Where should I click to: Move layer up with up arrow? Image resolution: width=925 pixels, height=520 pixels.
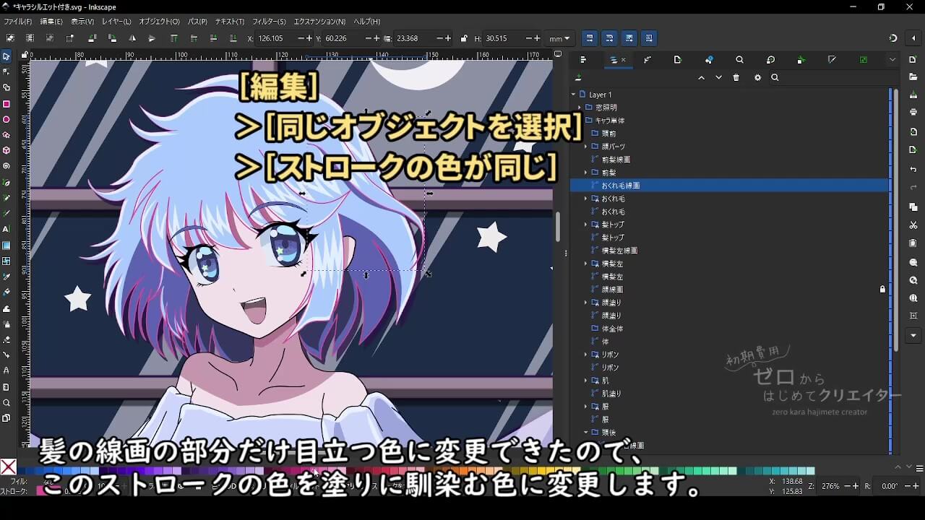701,78
